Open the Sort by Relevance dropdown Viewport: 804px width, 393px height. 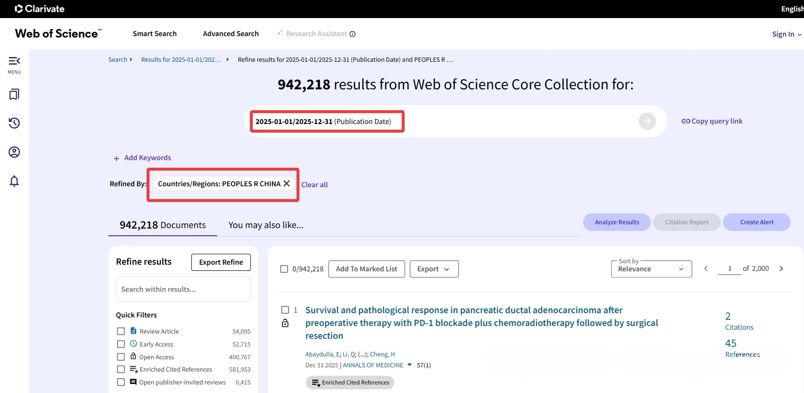coord(651,269)
